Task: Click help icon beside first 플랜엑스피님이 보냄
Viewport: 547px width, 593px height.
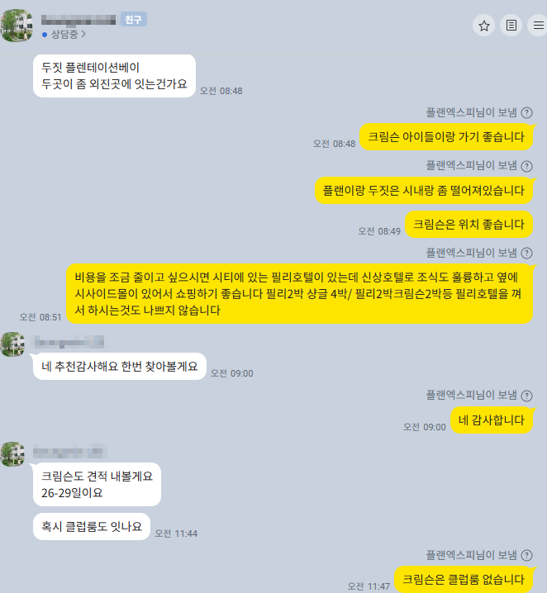Action: pyautogui.click(x=526, y=112)
